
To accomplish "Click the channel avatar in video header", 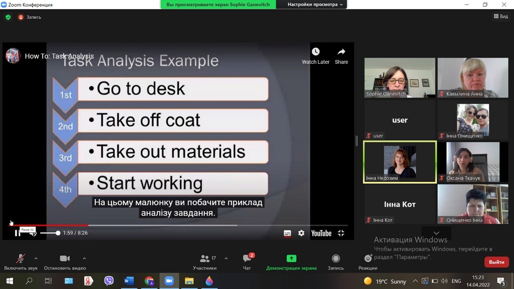I will 13,56.
